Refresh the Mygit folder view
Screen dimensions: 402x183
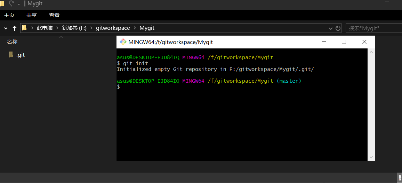338,28
